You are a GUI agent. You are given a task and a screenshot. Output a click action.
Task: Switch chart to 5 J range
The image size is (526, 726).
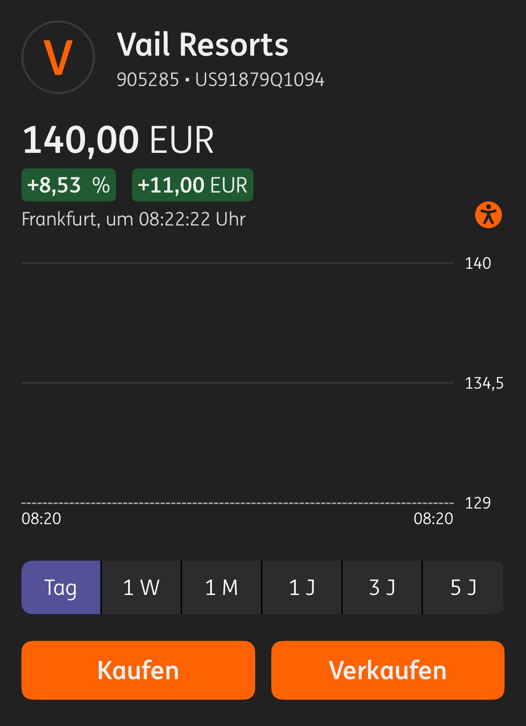pyautogui.click(x=463, y=587)
